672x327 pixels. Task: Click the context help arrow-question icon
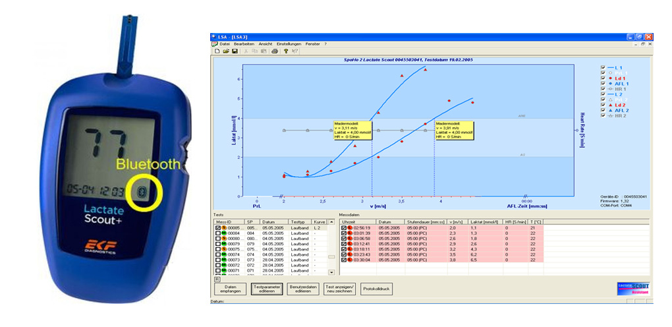(x=294, y=51)
